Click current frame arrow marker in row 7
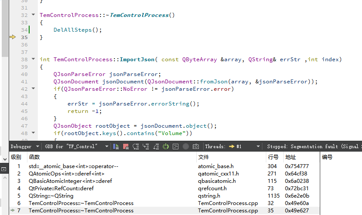The height and width of the screenshot is (215, 362). coord(13,210)
